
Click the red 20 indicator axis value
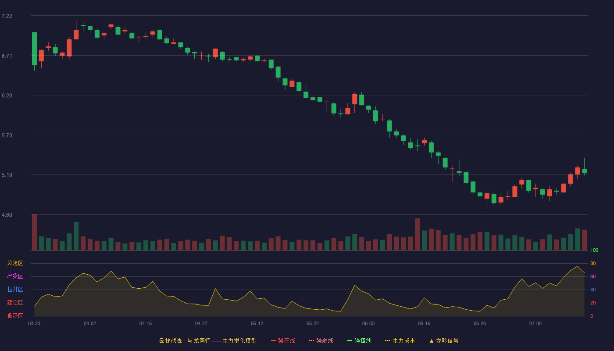click(x=593, y=303)
